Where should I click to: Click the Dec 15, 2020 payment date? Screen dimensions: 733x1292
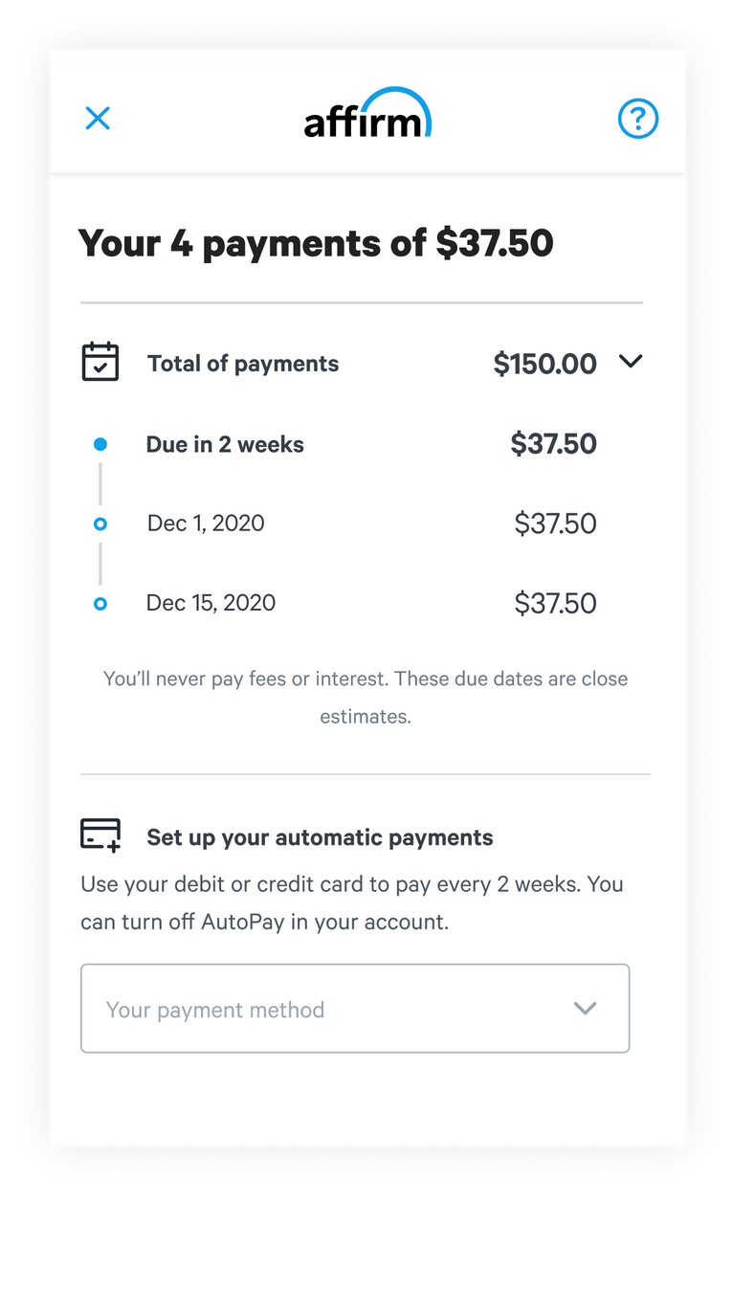[x=211, y=603]
